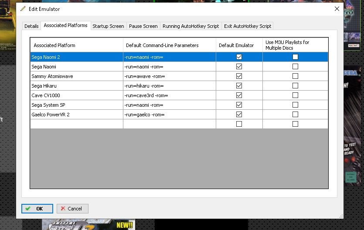Switch to the Details tab
The width and height of the screenshot is (364, 230).
(31, 26)
